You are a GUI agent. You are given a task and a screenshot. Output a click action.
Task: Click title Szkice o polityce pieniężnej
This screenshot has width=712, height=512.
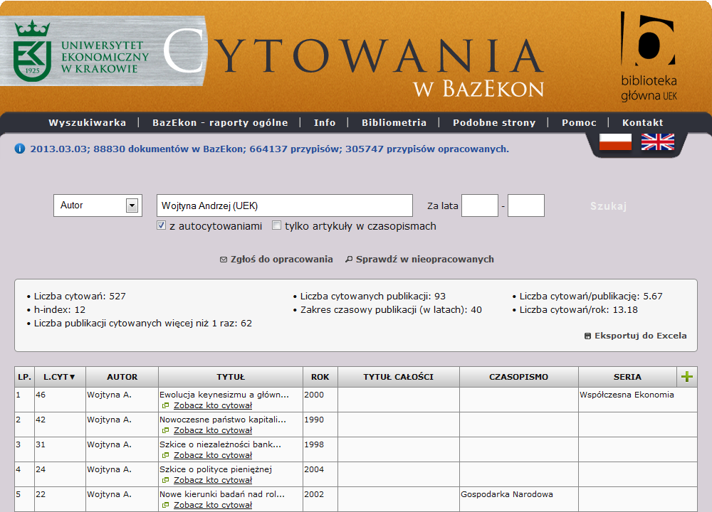216,469
